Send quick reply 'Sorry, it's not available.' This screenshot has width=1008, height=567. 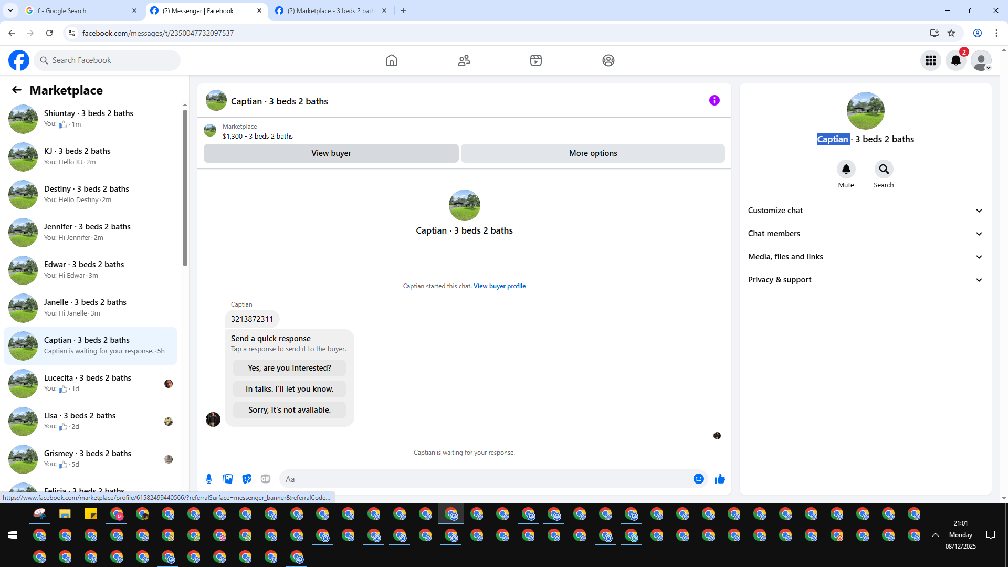(x=290, y=410)
